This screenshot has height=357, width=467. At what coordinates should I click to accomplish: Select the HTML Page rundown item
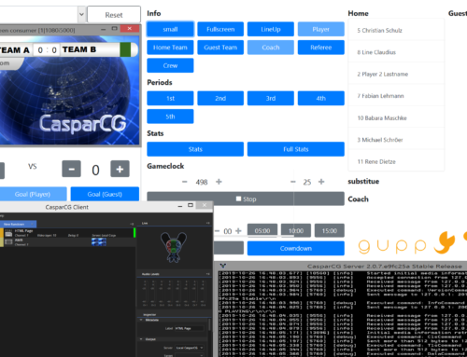coord(67,233)
